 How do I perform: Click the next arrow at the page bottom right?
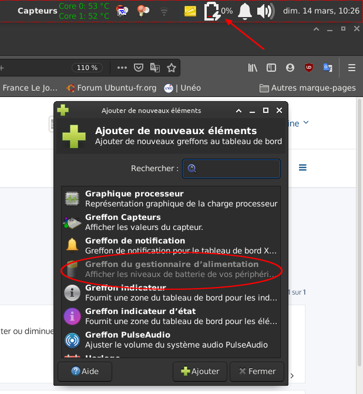coord(292,376)
